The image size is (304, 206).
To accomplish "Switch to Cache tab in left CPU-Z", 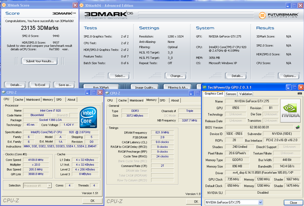I will point(19,99).
